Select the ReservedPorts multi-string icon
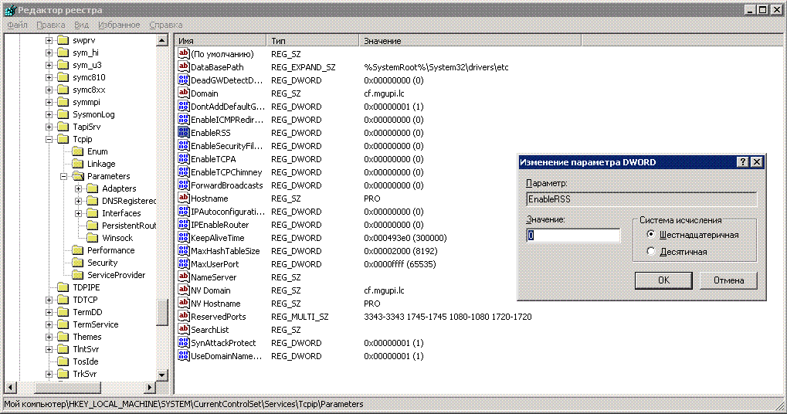 [x=184, y=316]
